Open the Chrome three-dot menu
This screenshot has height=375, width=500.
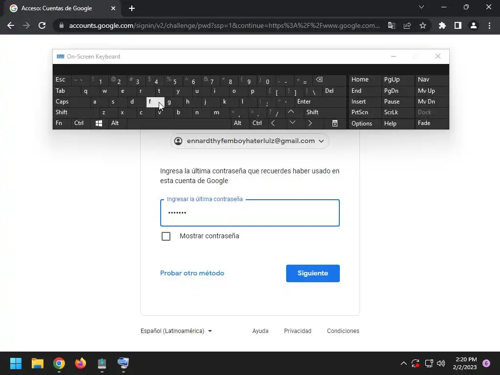click(489, 25)
